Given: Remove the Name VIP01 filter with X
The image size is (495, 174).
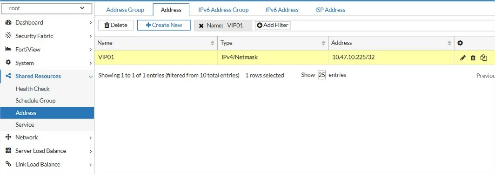Looking at the screenshot, I should pyautogui.click(x=201, y=26).
